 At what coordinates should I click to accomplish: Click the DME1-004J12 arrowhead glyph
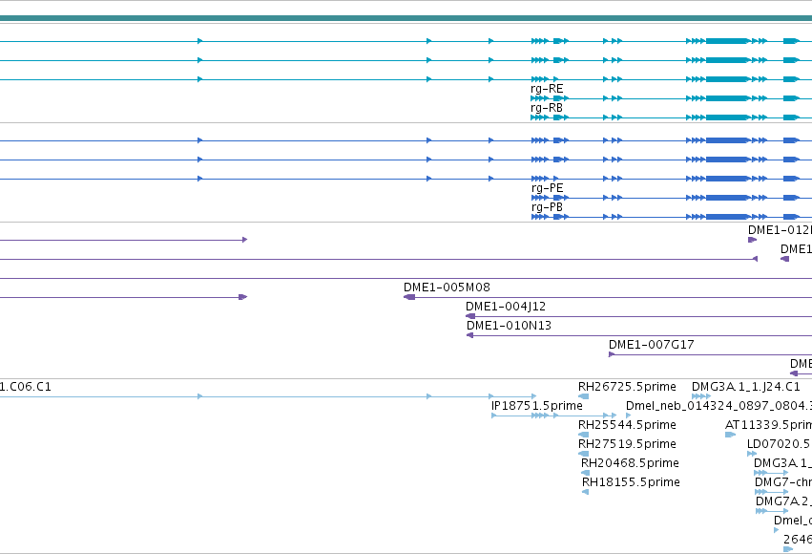point(470,316)
